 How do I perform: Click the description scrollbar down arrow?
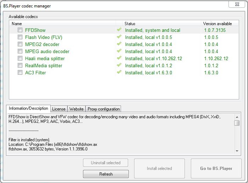[237, 151]
